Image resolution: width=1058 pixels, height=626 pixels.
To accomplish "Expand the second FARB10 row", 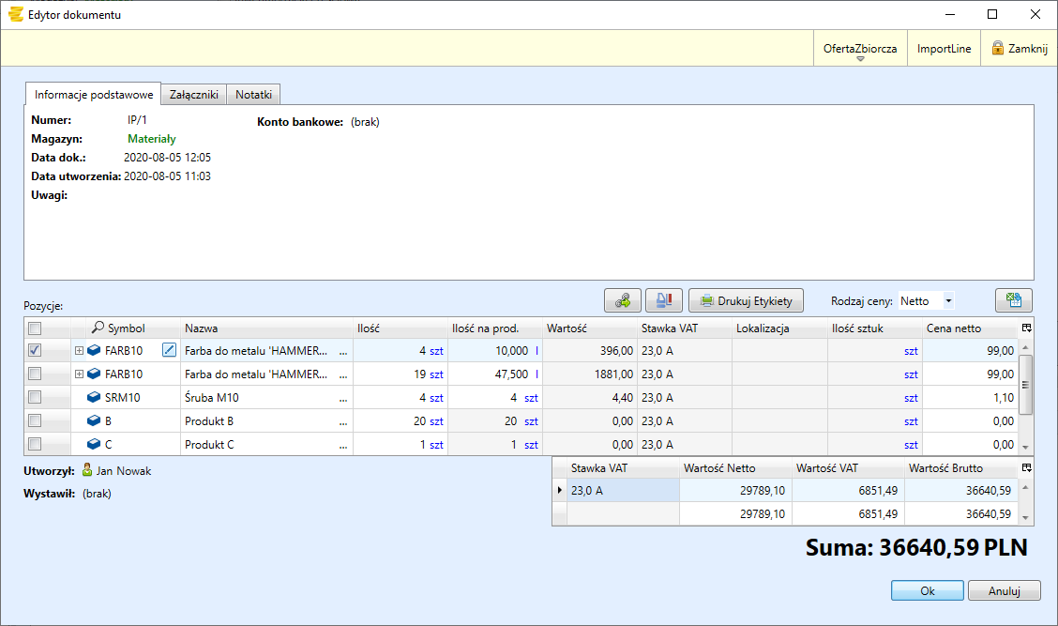I will [79, 374].
